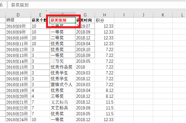Select cell 2018级20班
The image size is (186, 123).
(x=18, y=96)
